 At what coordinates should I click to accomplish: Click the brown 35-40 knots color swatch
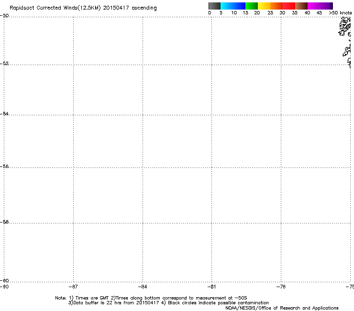click(x=301, y=6)
